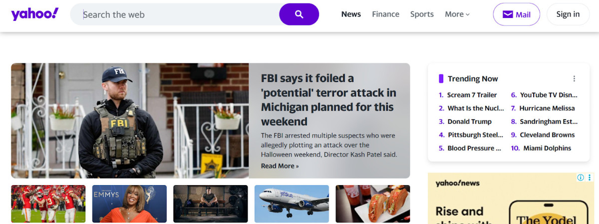Image resolution: width=599 pixels, height=224 pixels.
Task: Click Read More on FBI story
Action: tap(280, 166)
